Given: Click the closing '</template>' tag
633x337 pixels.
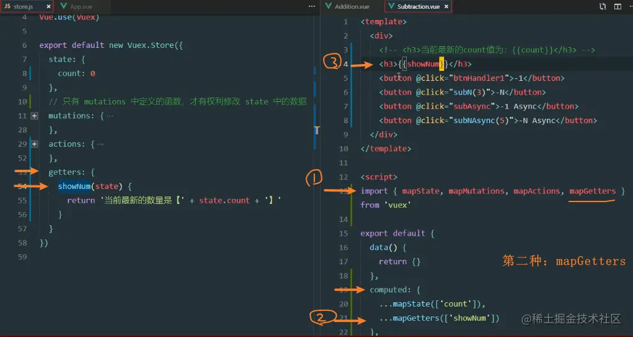Looking at the screenshot, I should 386,149.
